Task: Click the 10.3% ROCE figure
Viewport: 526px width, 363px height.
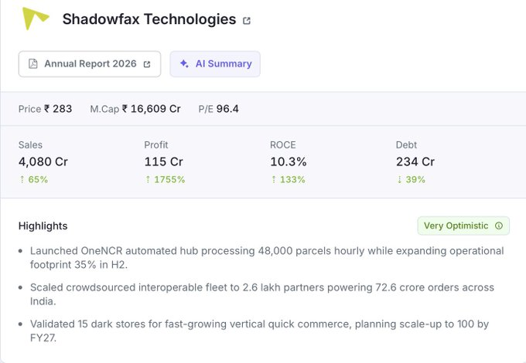Action: 289,161
